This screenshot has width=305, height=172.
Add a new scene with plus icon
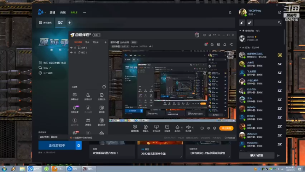point(106,42)
